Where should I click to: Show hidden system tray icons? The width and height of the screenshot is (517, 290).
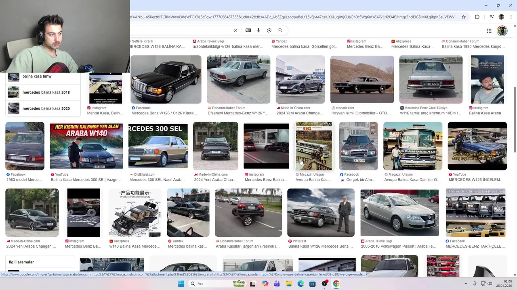[466, 284]
